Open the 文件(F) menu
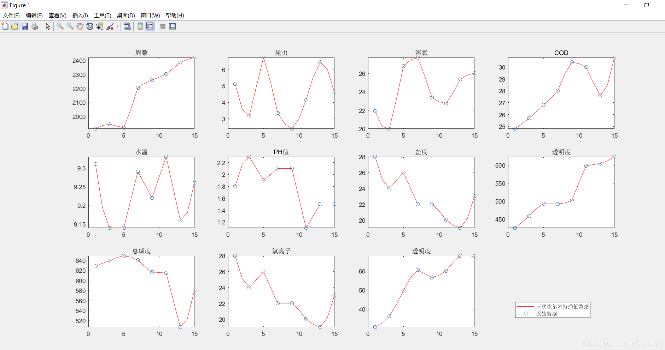The image size is (665, 350). coord(11,16)
